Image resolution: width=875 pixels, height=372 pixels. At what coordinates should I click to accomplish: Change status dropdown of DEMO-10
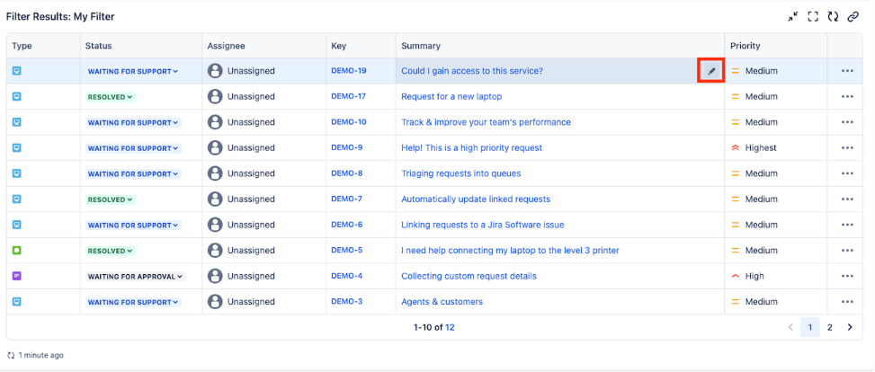tap(133, 123)
